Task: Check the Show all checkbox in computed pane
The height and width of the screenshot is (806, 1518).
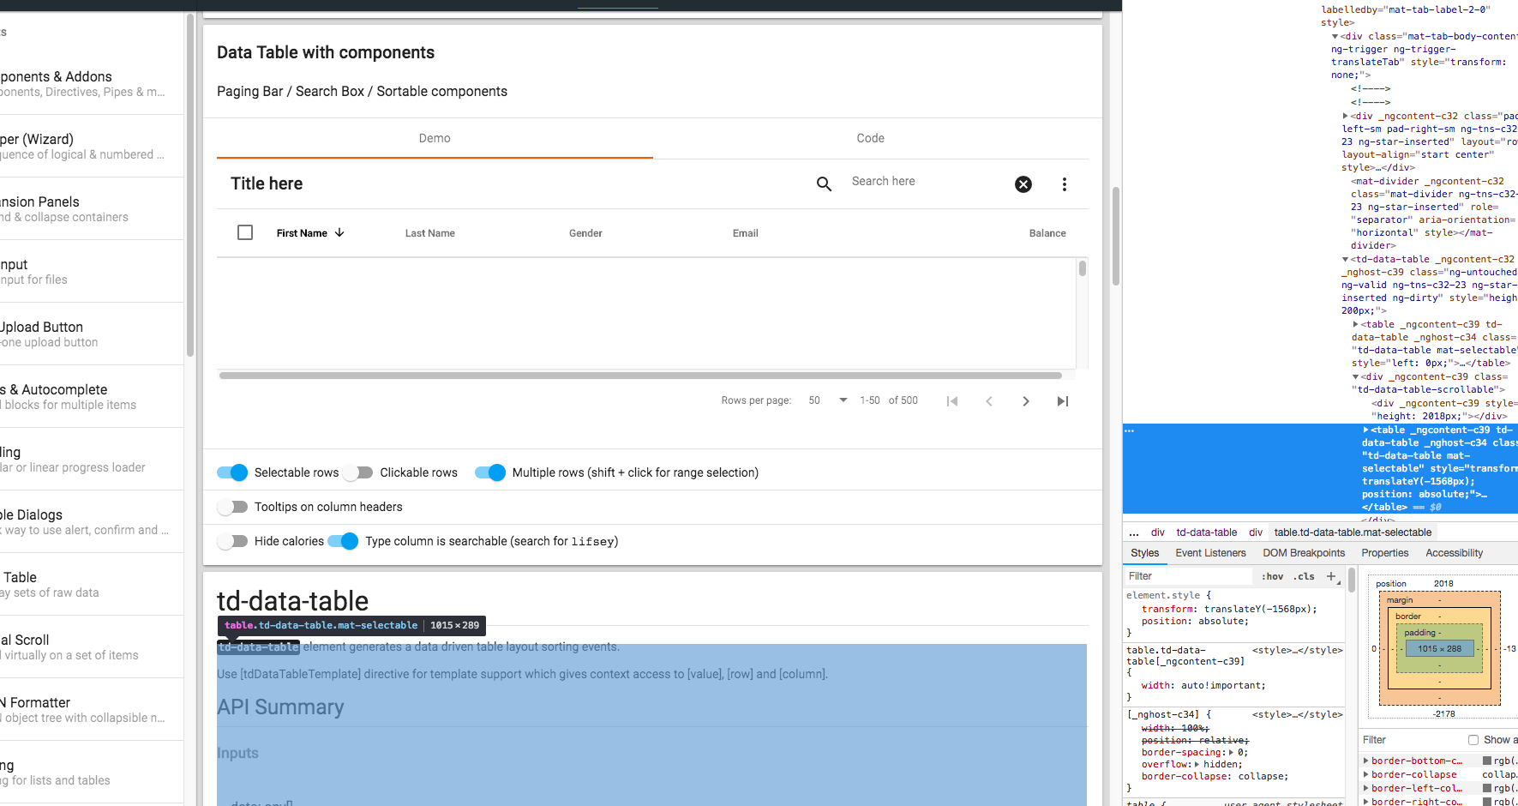Action: click(1473, 740)
